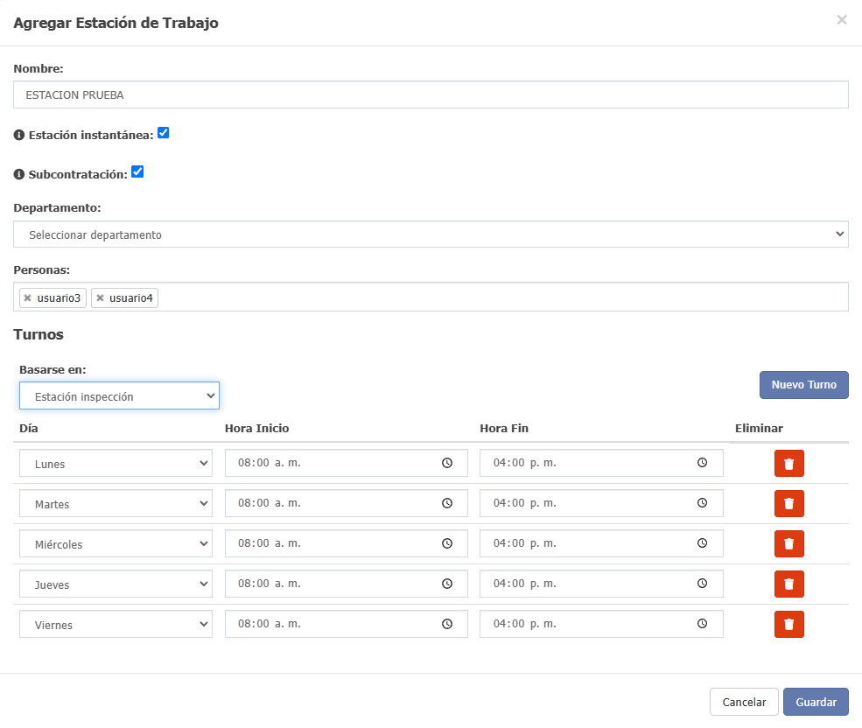Remove usuario3 tag from Personas
The width and height of the screenshot is (862, 728).
pos(27,298)
